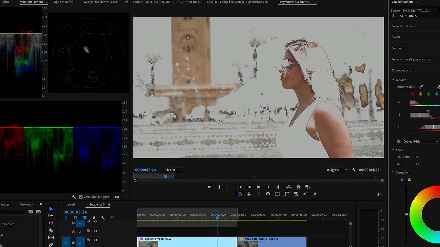Toggle lock on track V3
Image resolution: width=440 pixels, height=247 pixels.
pyautogui.click(x=73, y=222)
